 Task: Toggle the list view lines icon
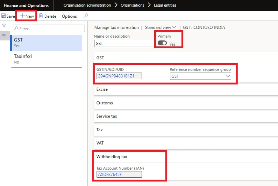[x=4, y=35]
